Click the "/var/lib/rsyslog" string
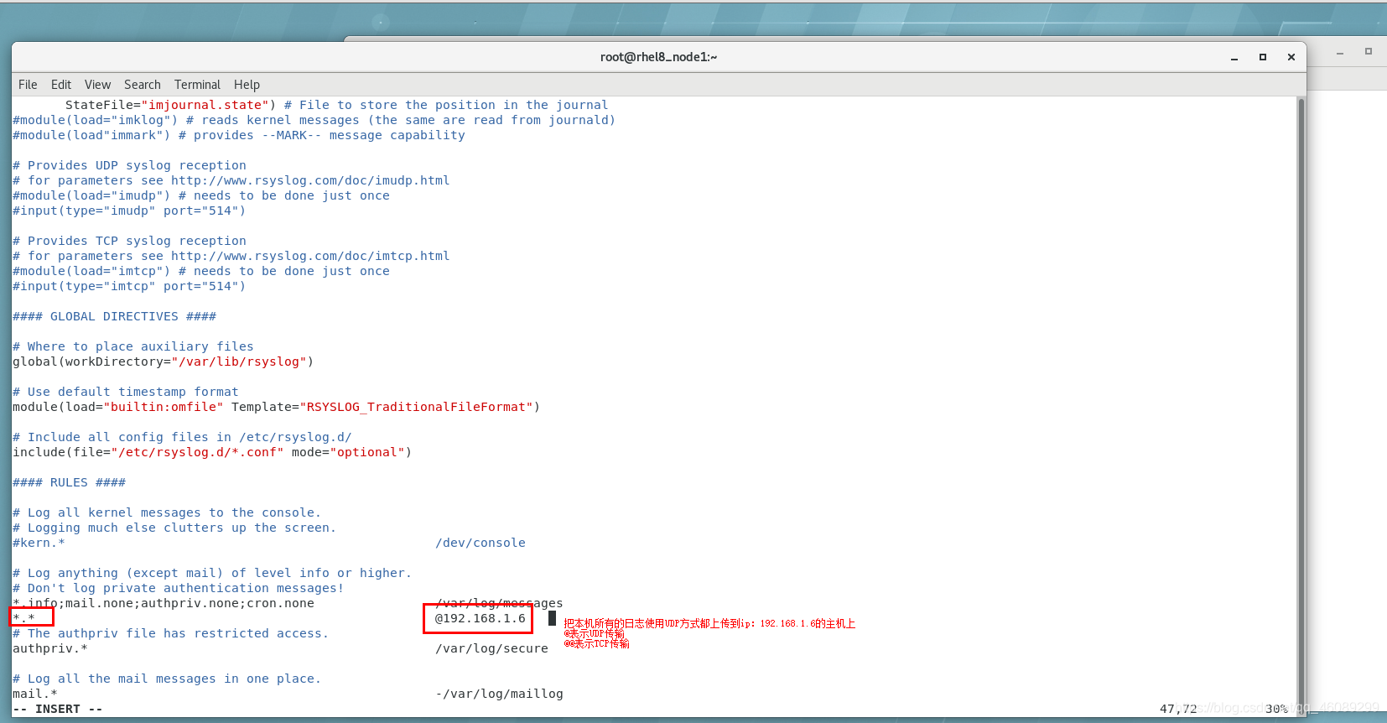 [x=239, y=361]
